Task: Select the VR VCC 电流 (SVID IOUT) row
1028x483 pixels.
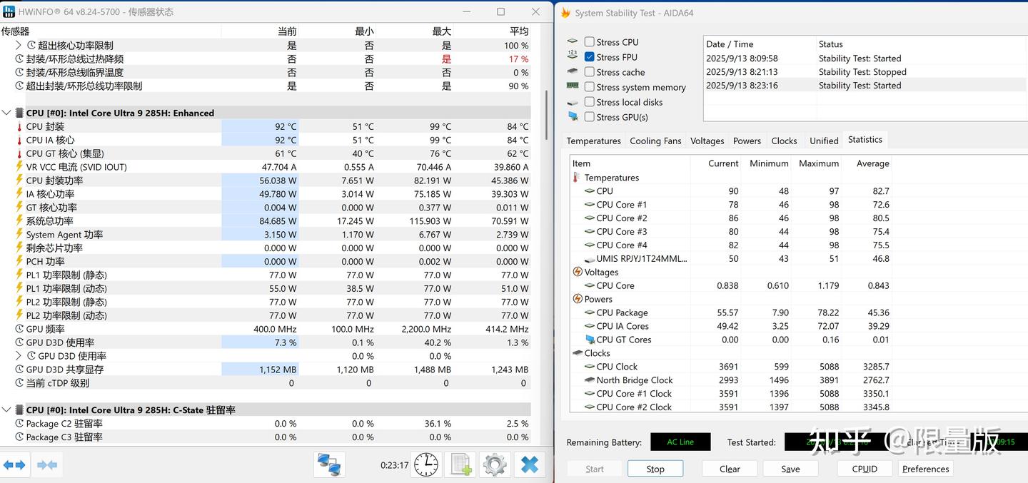Action: pyautogui.click(x=266, y=167)
